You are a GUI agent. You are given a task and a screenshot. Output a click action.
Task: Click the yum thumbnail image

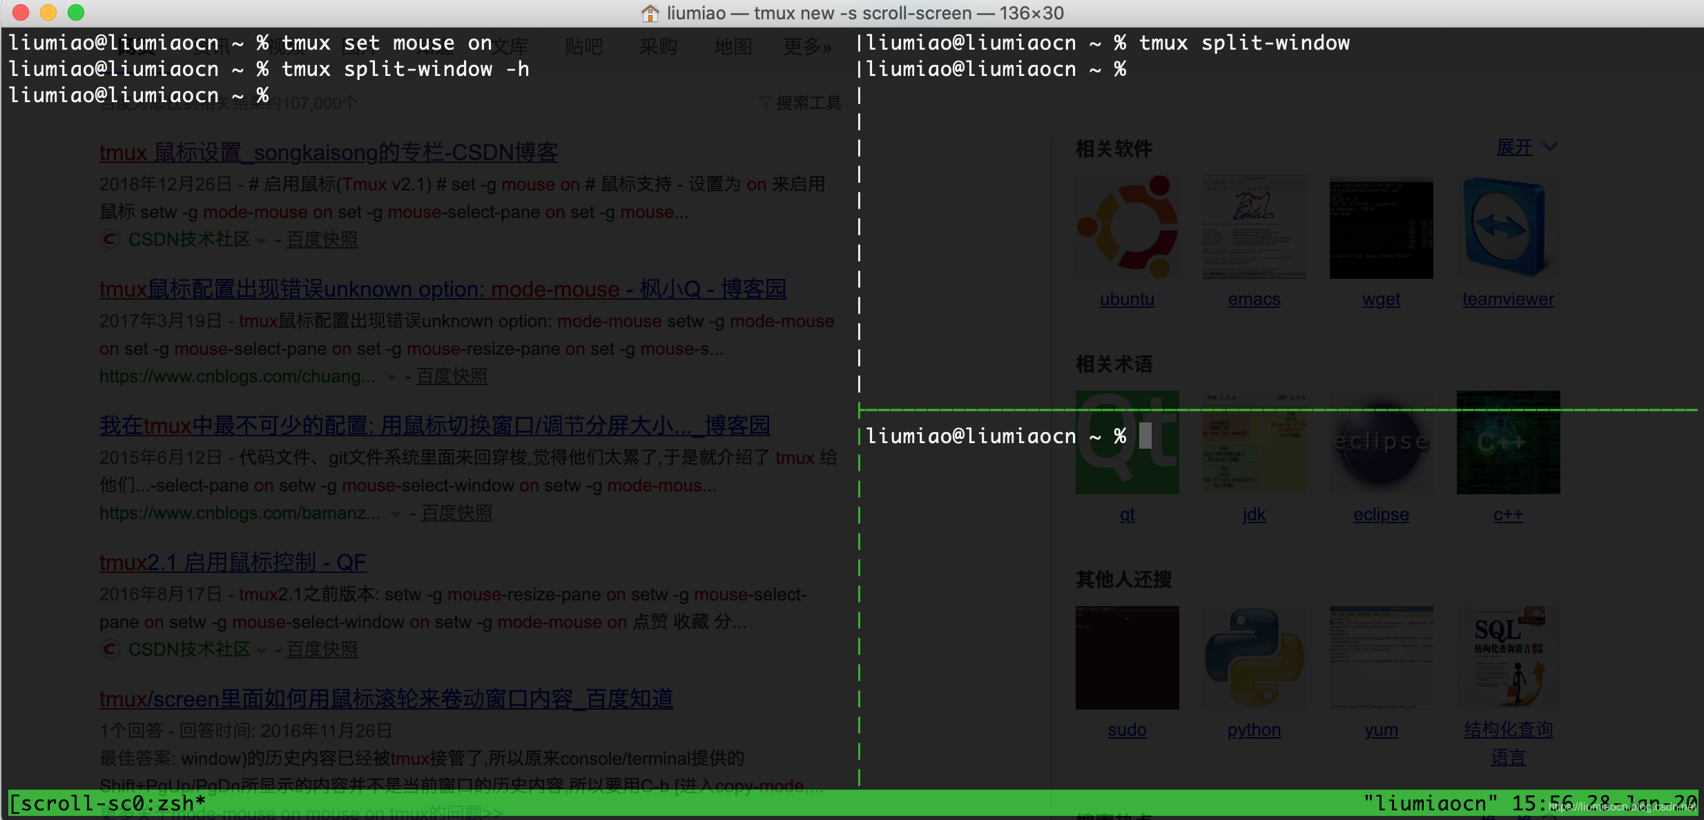click(1382, 658)
